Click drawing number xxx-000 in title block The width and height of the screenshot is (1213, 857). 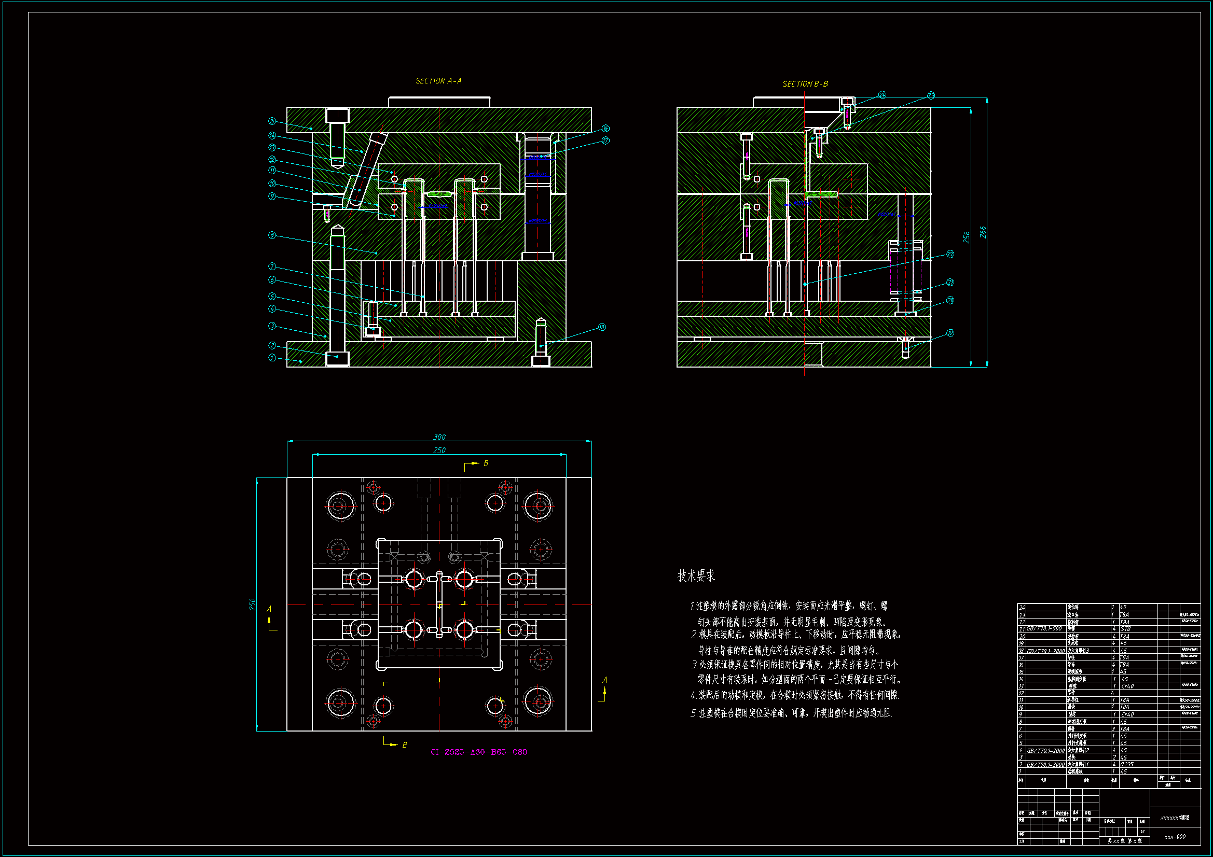(x=1175, y=836)
